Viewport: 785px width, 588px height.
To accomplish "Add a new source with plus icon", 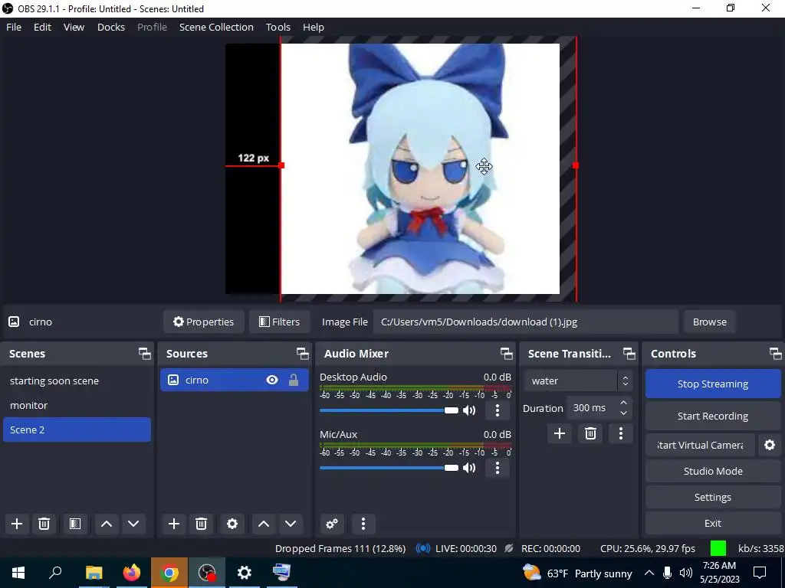I will click(x=174, y=524).
